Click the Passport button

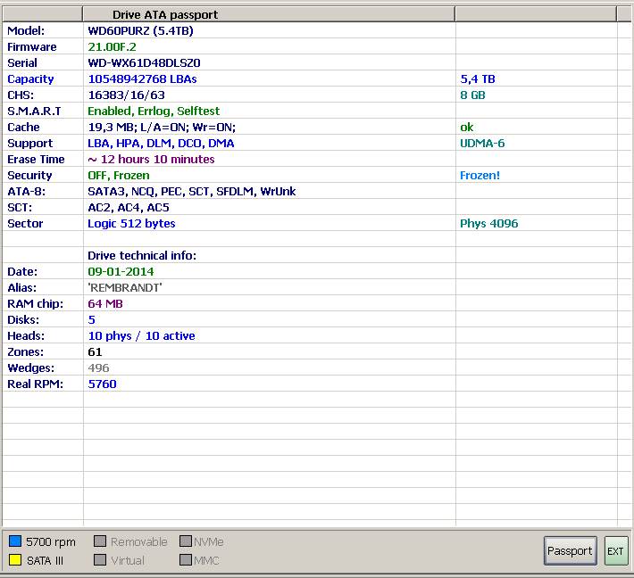point(570,551)
